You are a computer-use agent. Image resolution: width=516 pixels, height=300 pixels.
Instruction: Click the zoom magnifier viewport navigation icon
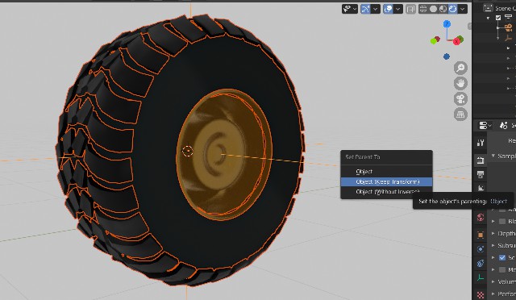pos(460,68)
